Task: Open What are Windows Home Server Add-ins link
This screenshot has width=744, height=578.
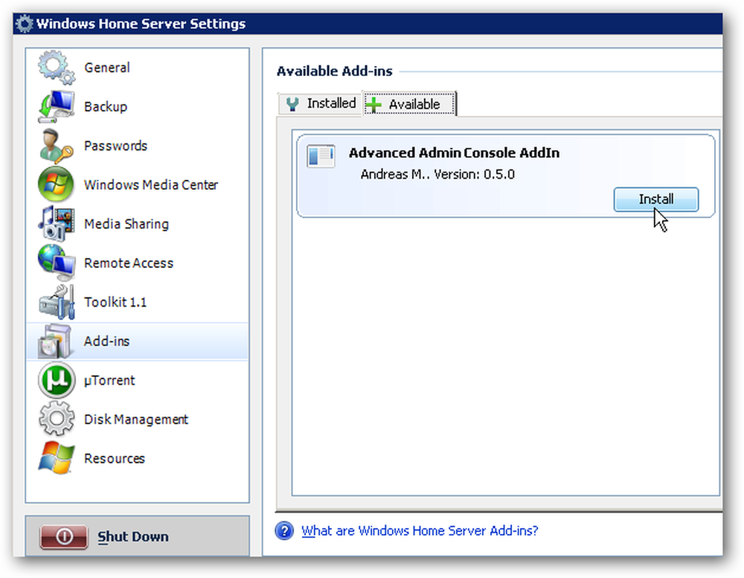Action: point(420,530)
